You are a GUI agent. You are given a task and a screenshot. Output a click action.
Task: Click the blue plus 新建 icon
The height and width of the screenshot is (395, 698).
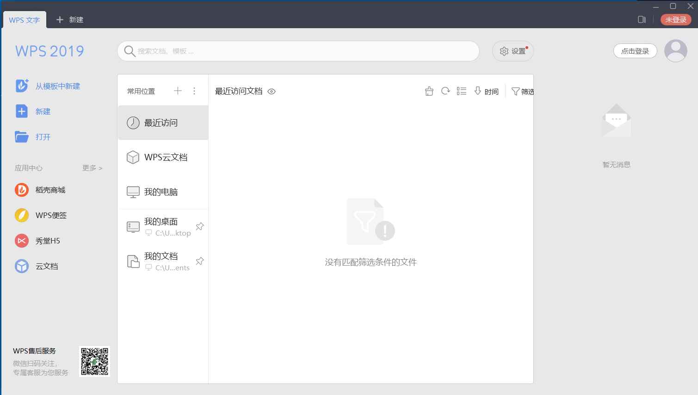(x=22, y=111)
